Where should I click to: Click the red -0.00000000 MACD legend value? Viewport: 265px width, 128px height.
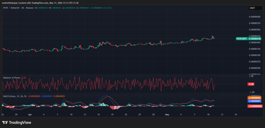(x=34, y=96)
